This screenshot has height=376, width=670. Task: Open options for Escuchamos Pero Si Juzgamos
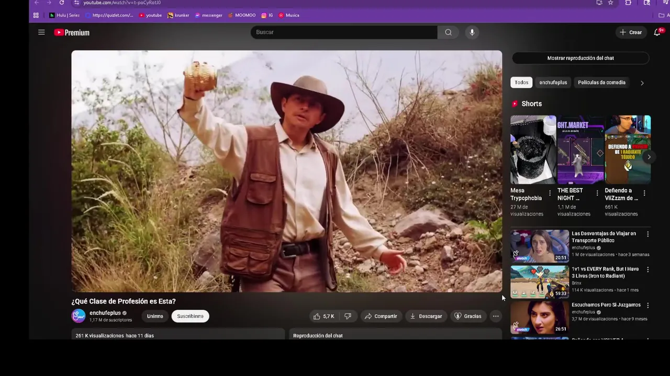[x=647, y=305]
